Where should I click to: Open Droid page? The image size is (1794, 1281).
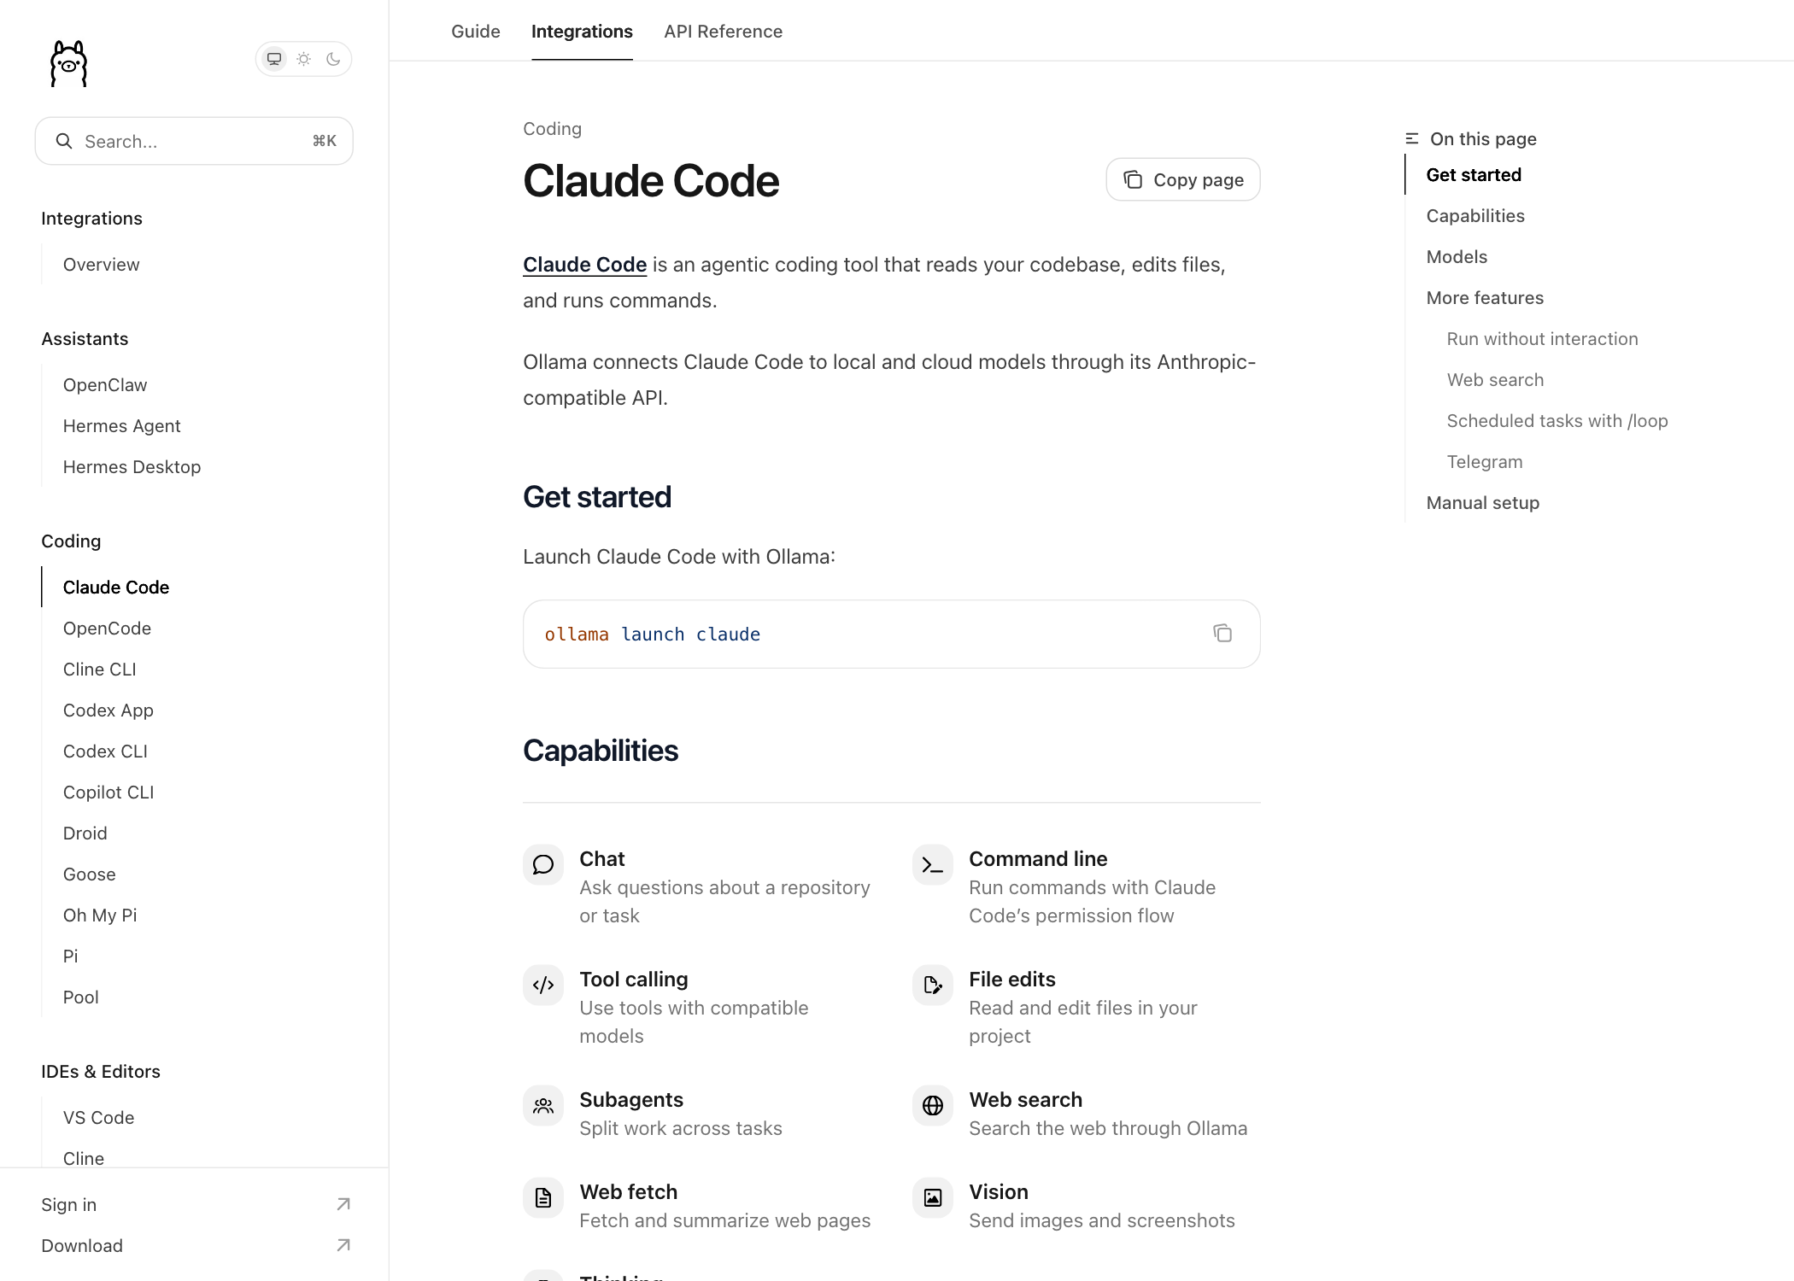click(x=85, y=834)
